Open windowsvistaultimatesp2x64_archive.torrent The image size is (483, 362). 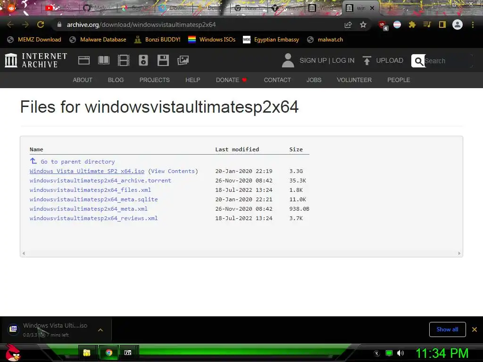100,181
